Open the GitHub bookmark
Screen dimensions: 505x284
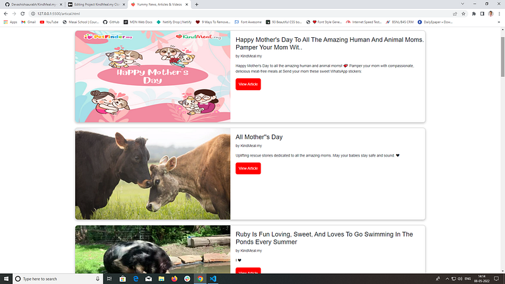[111, 22]
